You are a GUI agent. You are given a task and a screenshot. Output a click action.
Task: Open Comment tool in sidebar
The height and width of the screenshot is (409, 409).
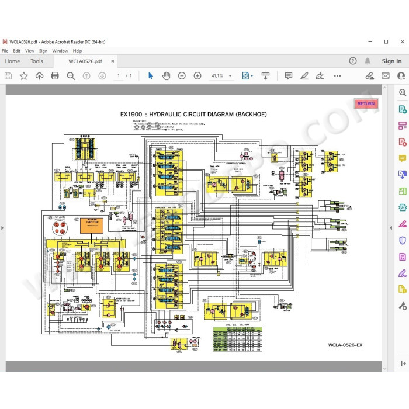point(403,158)
